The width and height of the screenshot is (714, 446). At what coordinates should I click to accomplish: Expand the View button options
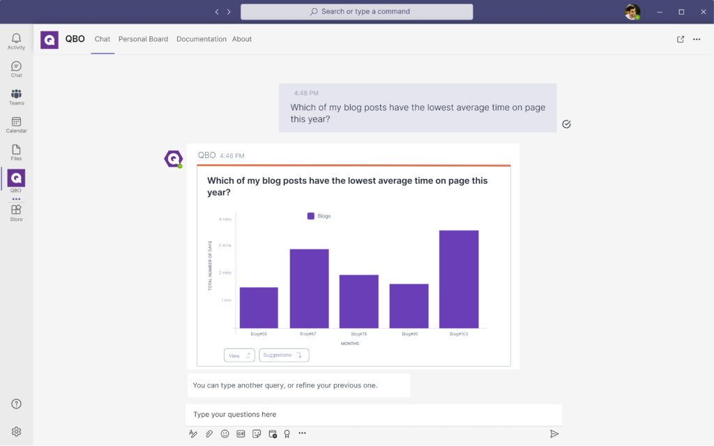pyautogui.click(x=239, y=355)
